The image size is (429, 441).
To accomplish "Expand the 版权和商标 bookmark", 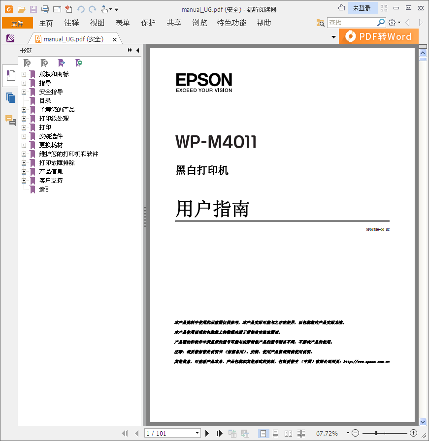I will click(x=24, y=74).
